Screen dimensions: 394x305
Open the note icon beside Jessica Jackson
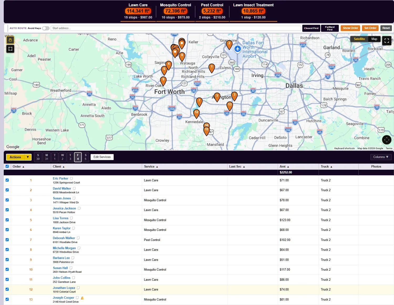(79, 208)
